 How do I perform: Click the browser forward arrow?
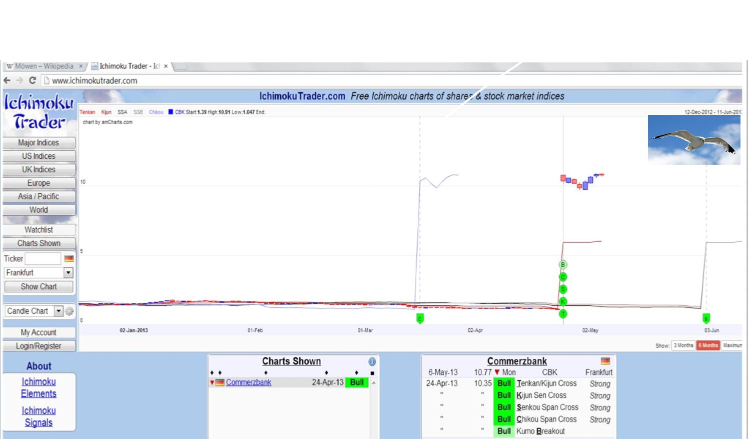click(20, 81)
